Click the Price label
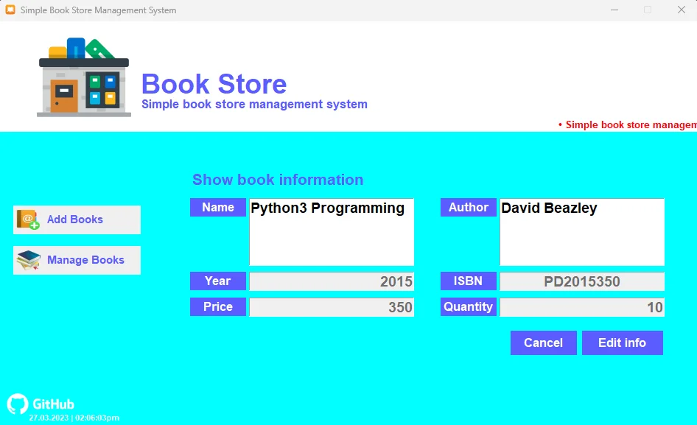Image resolution: width=697 pixels, height=425 pixels. pyautogui.click(x=218, y=306)
